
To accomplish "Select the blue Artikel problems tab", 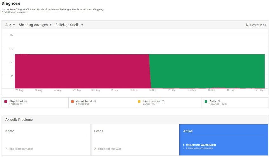I will point(224,140).
